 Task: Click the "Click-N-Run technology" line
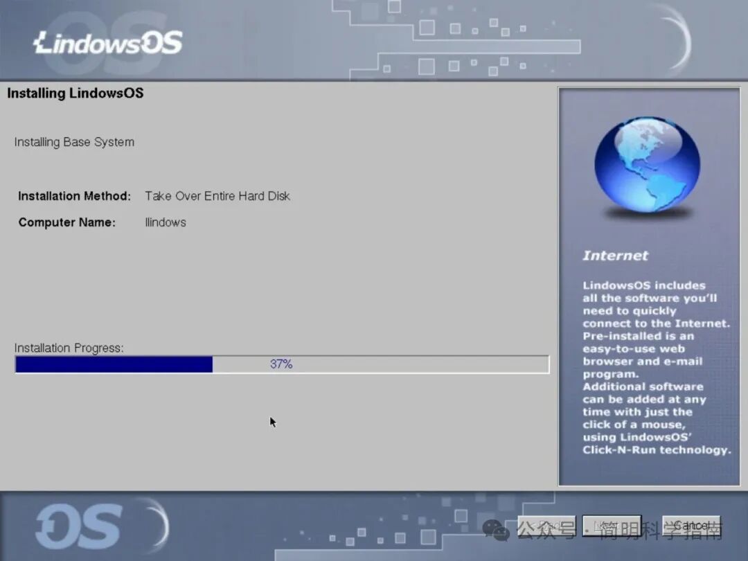657,450
